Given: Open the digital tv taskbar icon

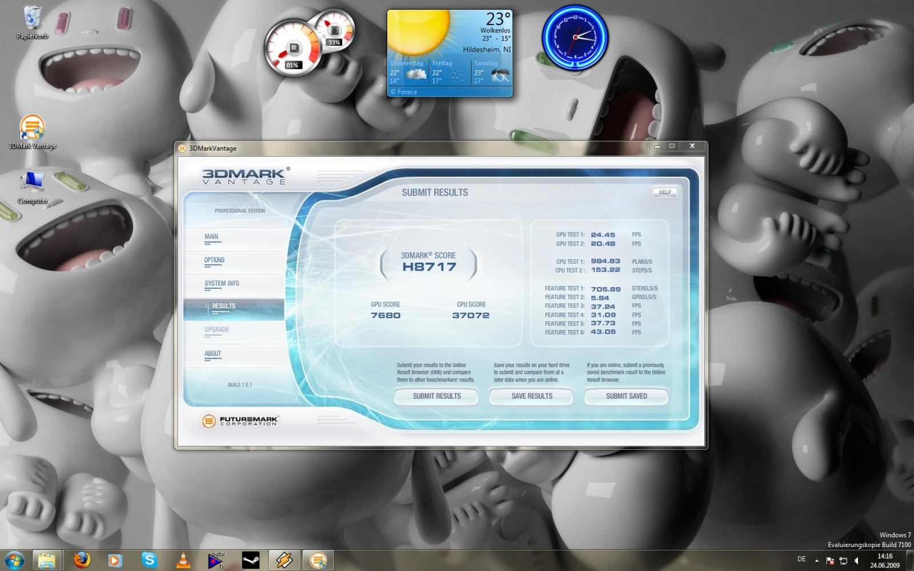Looking at the screenshot, I should tap(217, 560).
